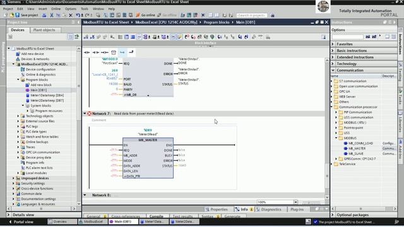Open the Project menu
The image size is (404, 227).
[8, 9]
